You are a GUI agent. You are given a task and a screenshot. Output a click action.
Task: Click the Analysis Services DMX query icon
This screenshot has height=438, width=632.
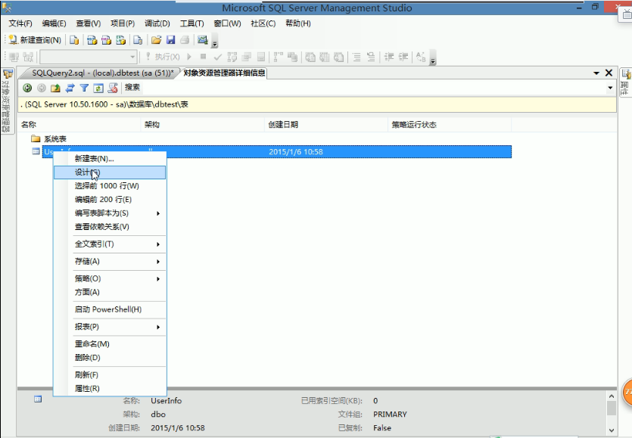106,40
